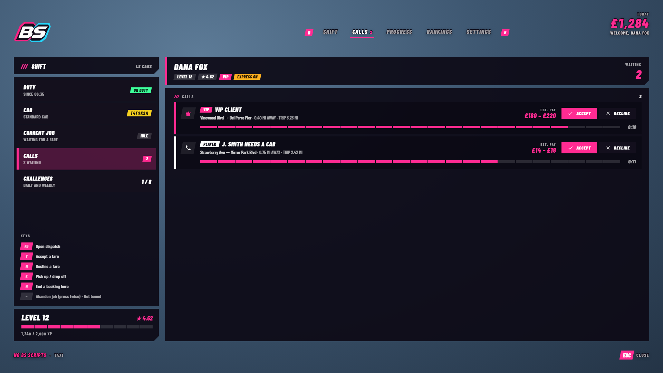Click the E key badge right of Settings
Image resolution: width=663 pixels, height=373 pixels.
click(x=505, y=32)
